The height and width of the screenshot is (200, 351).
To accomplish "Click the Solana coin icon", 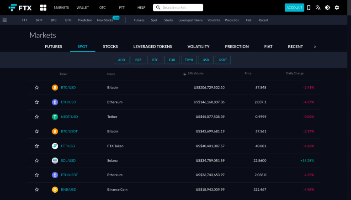I will 55,161.
